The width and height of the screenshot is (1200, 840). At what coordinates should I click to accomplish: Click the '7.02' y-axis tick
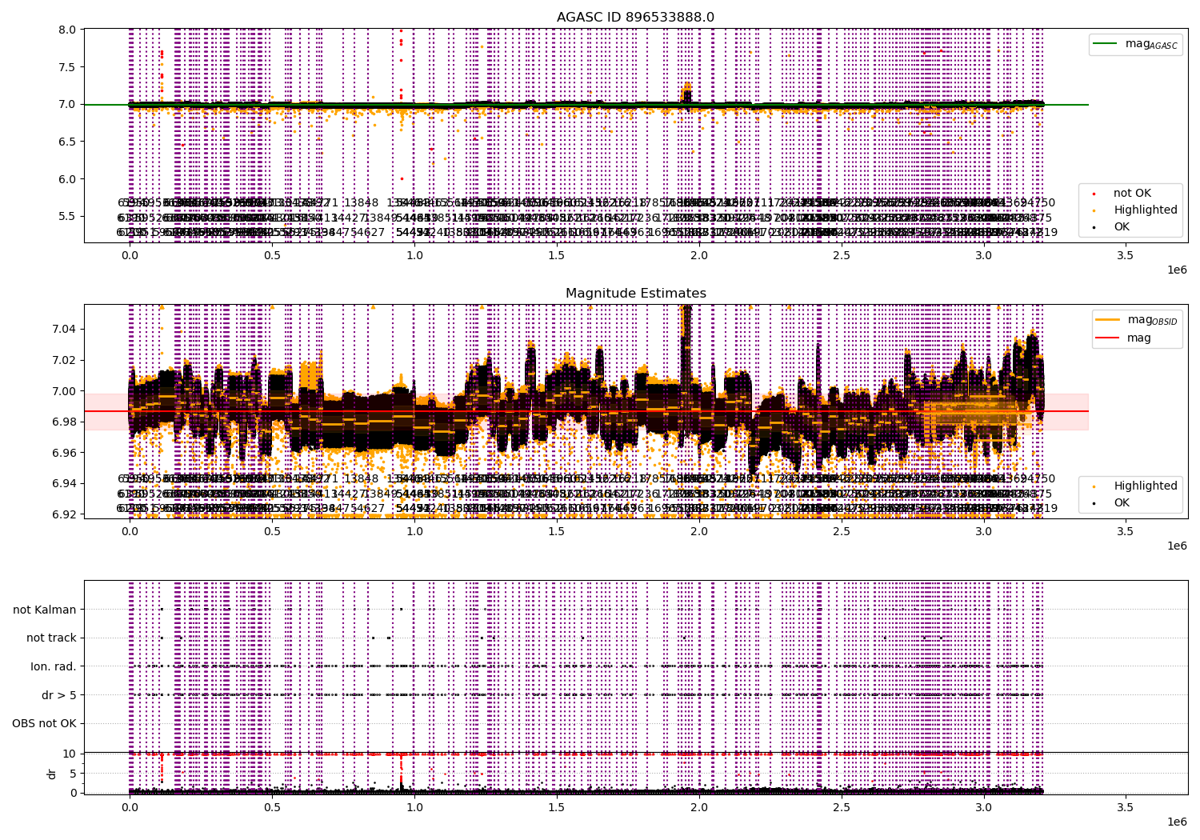pos(65,360)
